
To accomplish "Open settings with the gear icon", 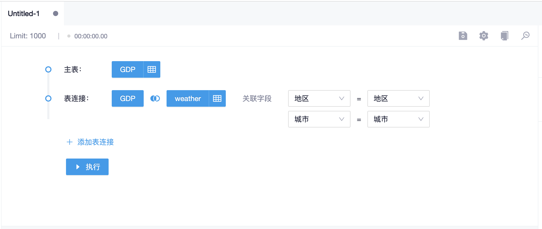I will click(x=484, y=36).
